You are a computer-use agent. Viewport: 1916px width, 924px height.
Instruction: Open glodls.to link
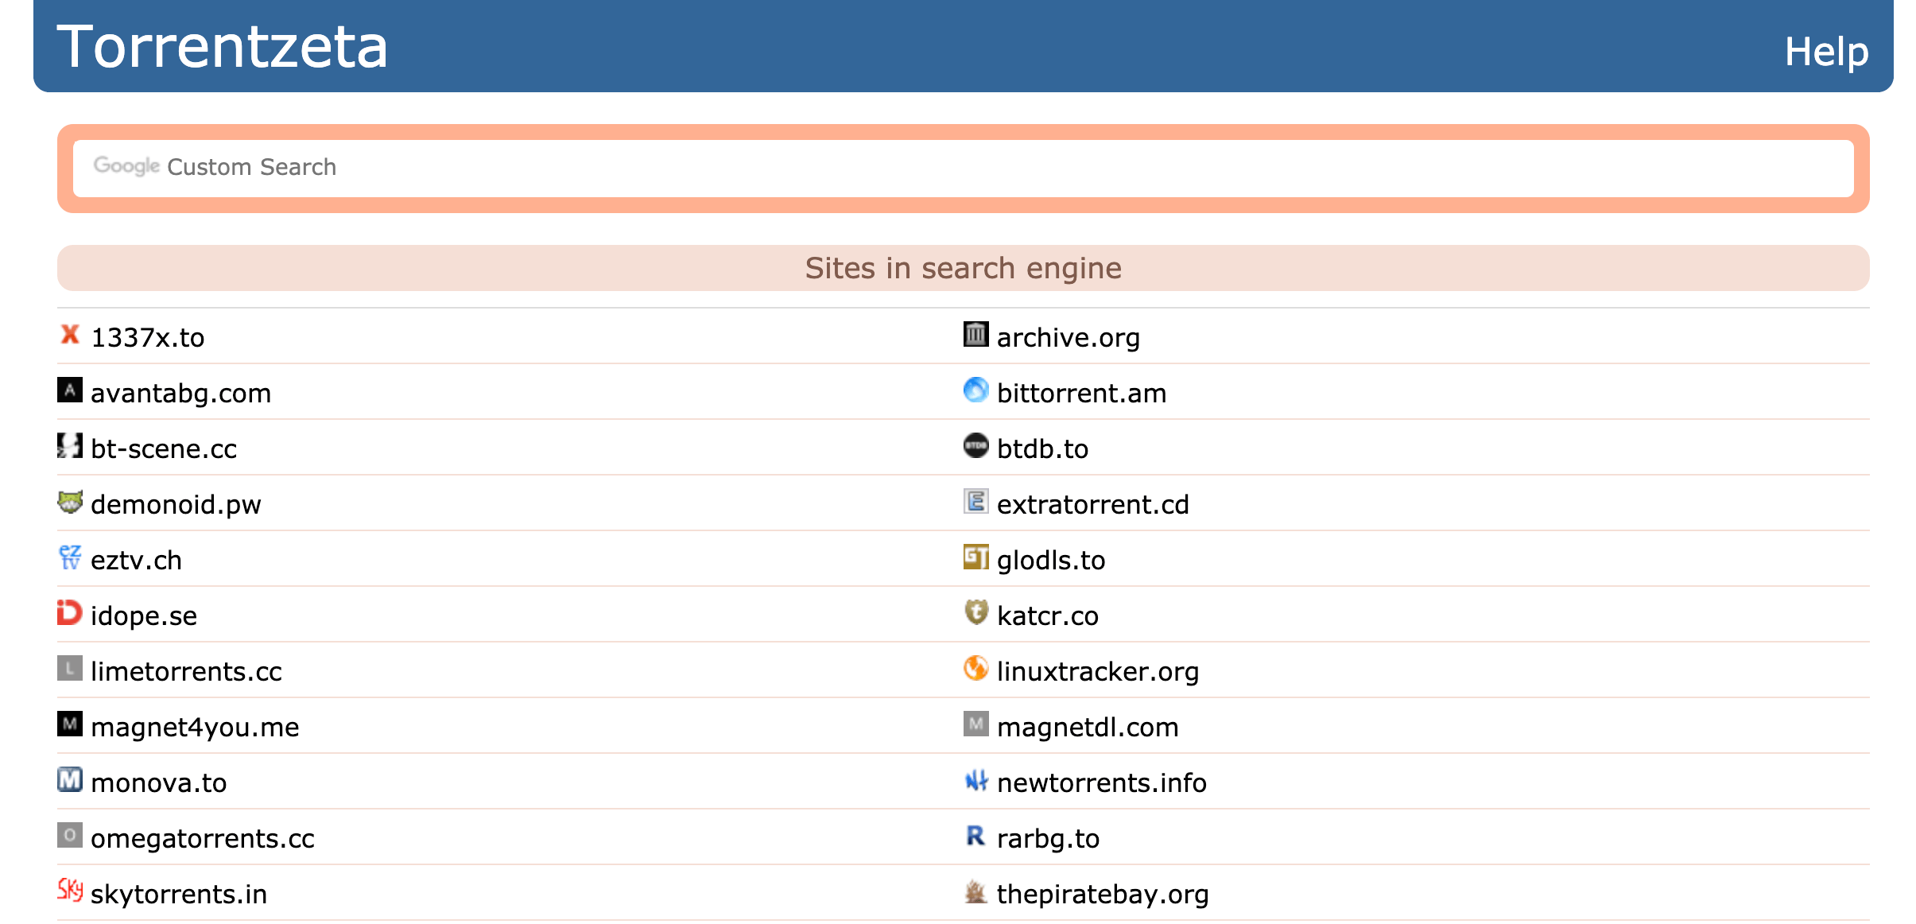tap(1051, 561)
